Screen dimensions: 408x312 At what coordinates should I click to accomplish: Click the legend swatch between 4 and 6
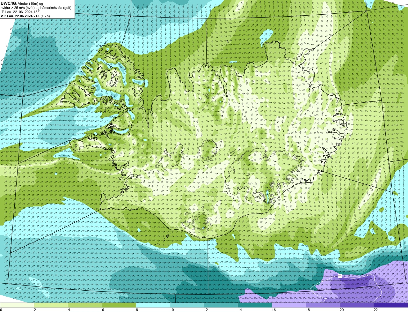pyautogui.click(x=85, y=305)
